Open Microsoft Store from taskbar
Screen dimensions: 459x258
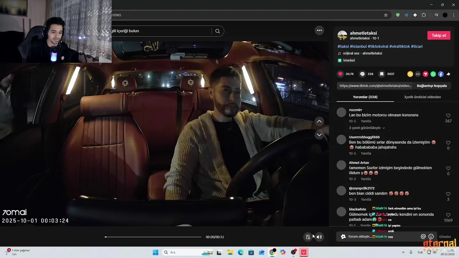(251, 252)
